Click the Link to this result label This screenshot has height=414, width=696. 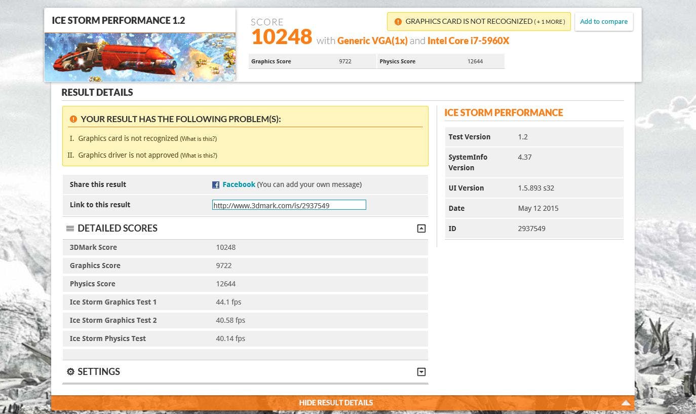pos(100,205)
